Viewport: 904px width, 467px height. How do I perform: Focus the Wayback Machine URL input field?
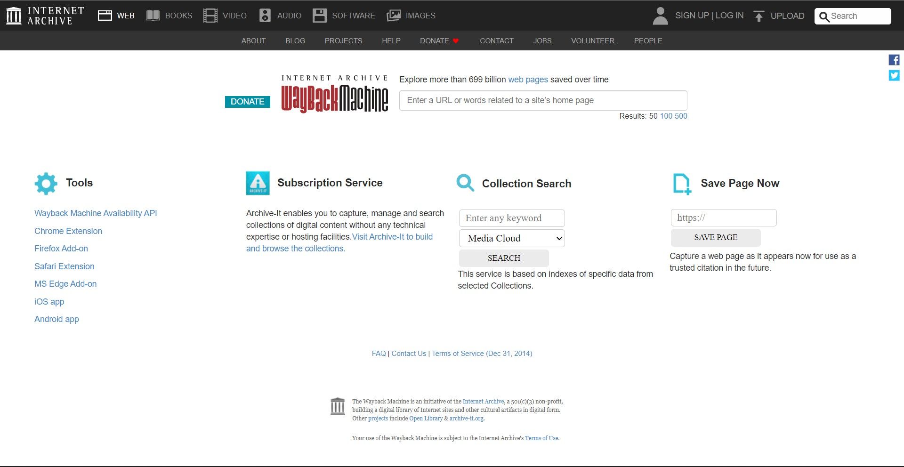tap(543, 100)
